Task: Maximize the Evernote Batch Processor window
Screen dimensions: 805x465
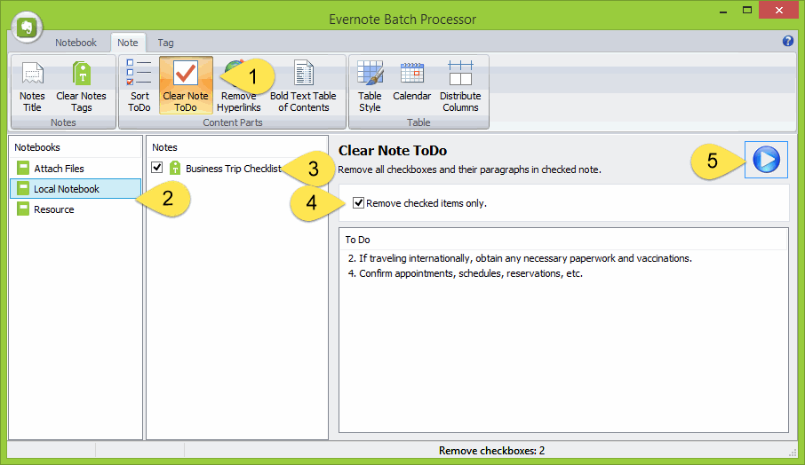Action: tap(747, 11)
